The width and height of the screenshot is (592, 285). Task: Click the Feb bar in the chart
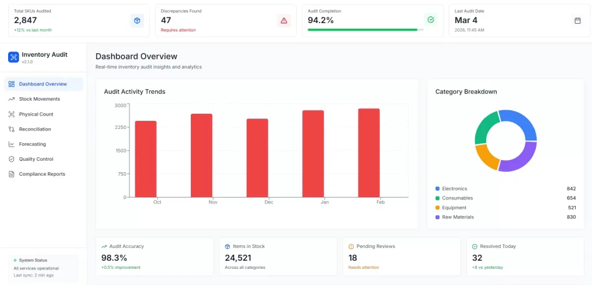369,153
